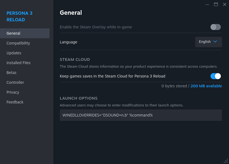229x164 pixels.
Task: Maximize the properties window
Action: [x=216, y=4]
